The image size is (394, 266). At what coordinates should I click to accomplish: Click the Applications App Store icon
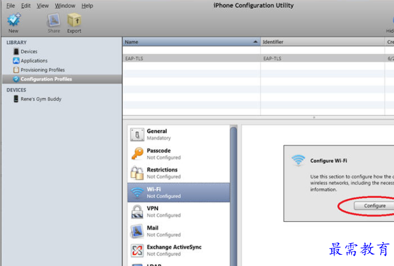tap(16, 61)
